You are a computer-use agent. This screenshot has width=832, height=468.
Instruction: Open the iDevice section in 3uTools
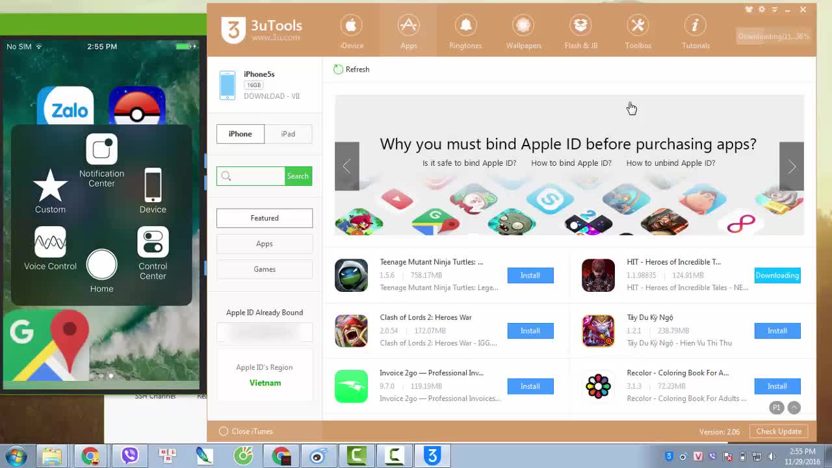click(352, 31)
